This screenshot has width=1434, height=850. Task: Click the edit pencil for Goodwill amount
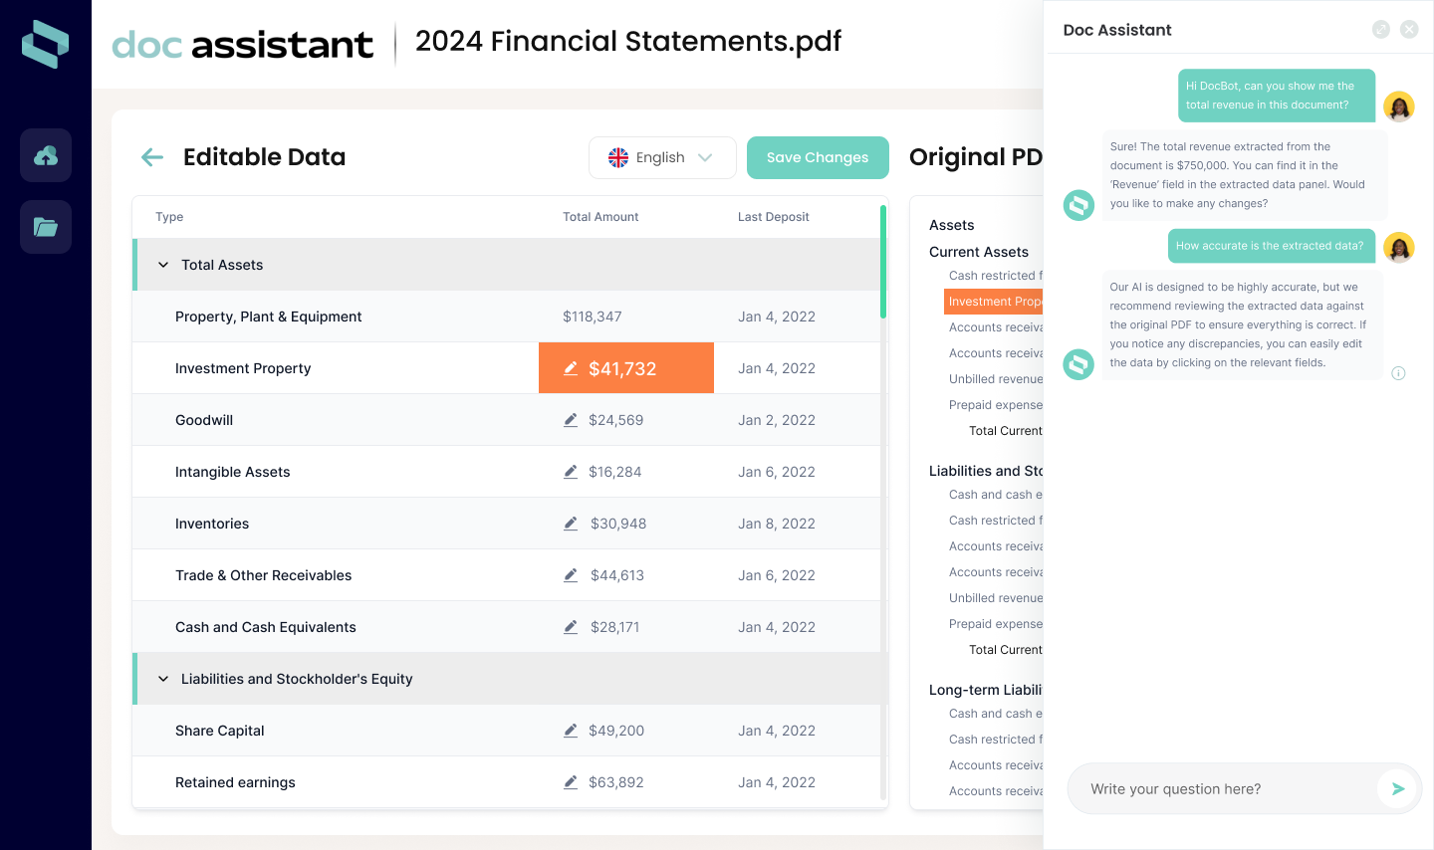571,420
